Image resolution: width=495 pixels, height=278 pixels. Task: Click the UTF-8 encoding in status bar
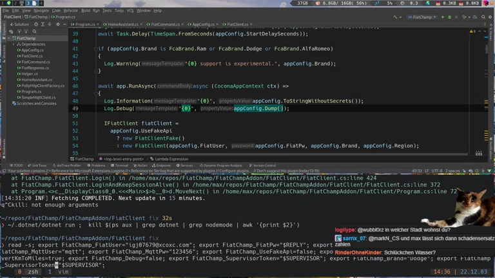pos(437,171)
